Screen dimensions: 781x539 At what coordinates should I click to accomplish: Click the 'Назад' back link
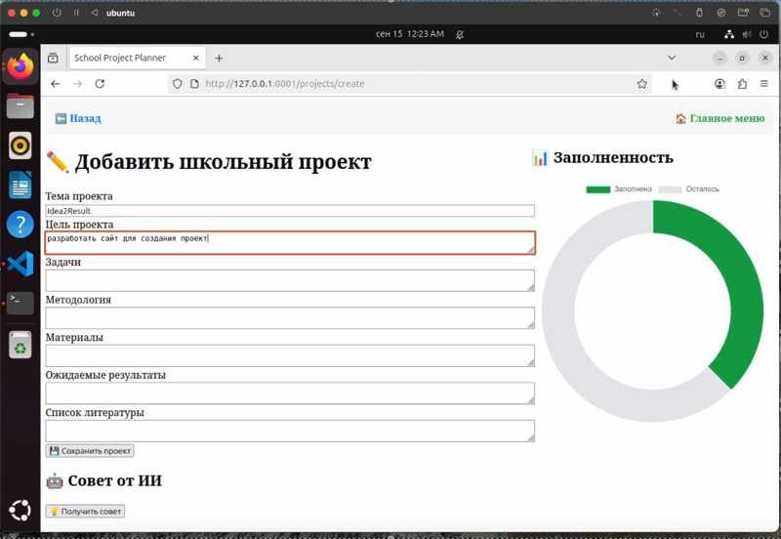[x=78, y=118]
